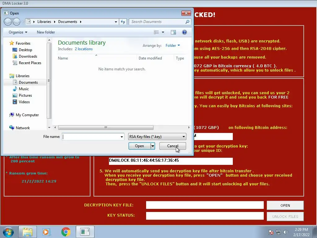Cancel the Open dialog
Image resolution: width=317 pixels, height=238 pixels.
[173, 146]
